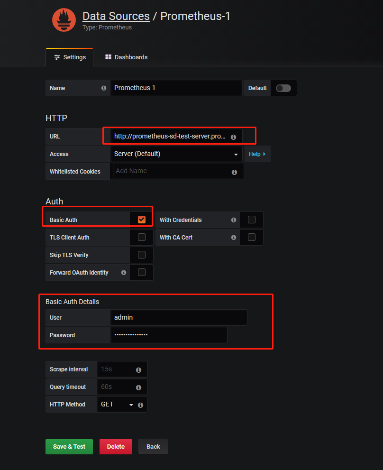
Task: Toggle the Default data source switch
Action: [x=283, y=88]
